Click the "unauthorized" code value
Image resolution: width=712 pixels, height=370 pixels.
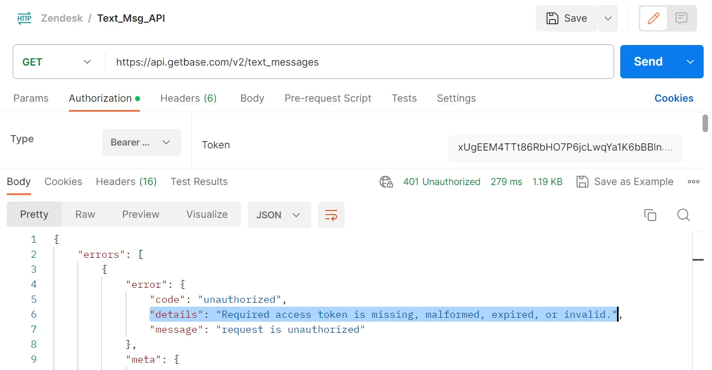pos(240,299)
